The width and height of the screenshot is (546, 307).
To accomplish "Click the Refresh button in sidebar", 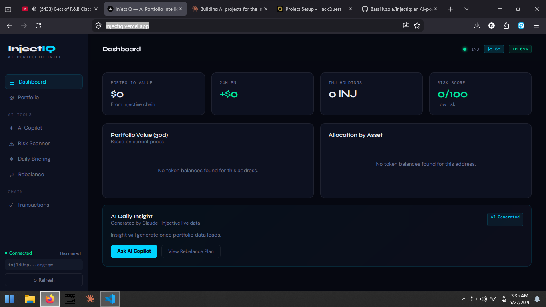I will [x=44, y=280].
